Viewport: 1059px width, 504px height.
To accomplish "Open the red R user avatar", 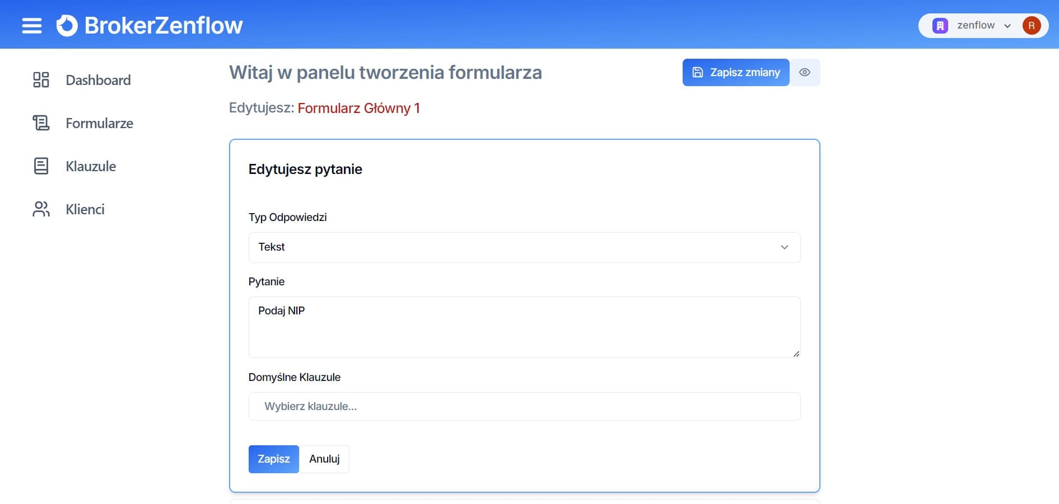I will (1031, 26).
